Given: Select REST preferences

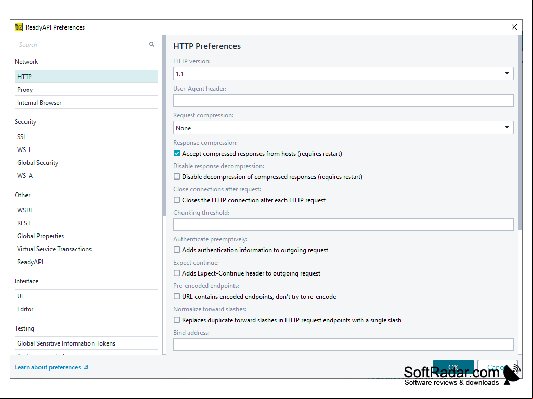Looking at the screenshot, I should pyautogui.click(x=86, y=223).
